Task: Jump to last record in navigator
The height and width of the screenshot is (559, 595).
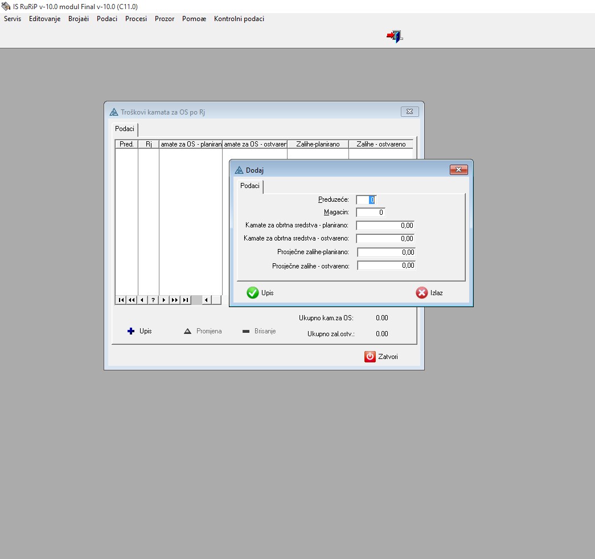Action: 185,300
